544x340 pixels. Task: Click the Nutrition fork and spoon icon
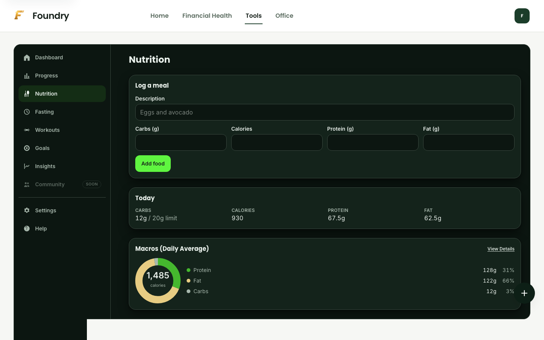pos(27,94)
